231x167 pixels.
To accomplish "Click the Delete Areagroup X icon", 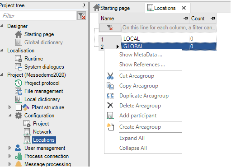I will (x=110, y=105).
